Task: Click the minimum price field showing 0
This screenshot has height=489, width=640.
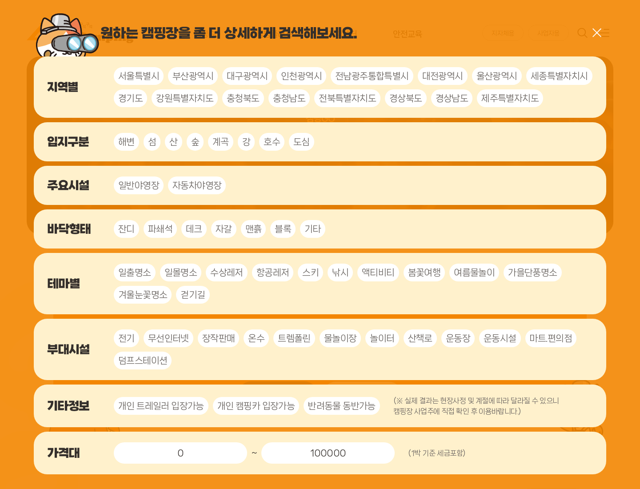Action: (x=180, y=453)
